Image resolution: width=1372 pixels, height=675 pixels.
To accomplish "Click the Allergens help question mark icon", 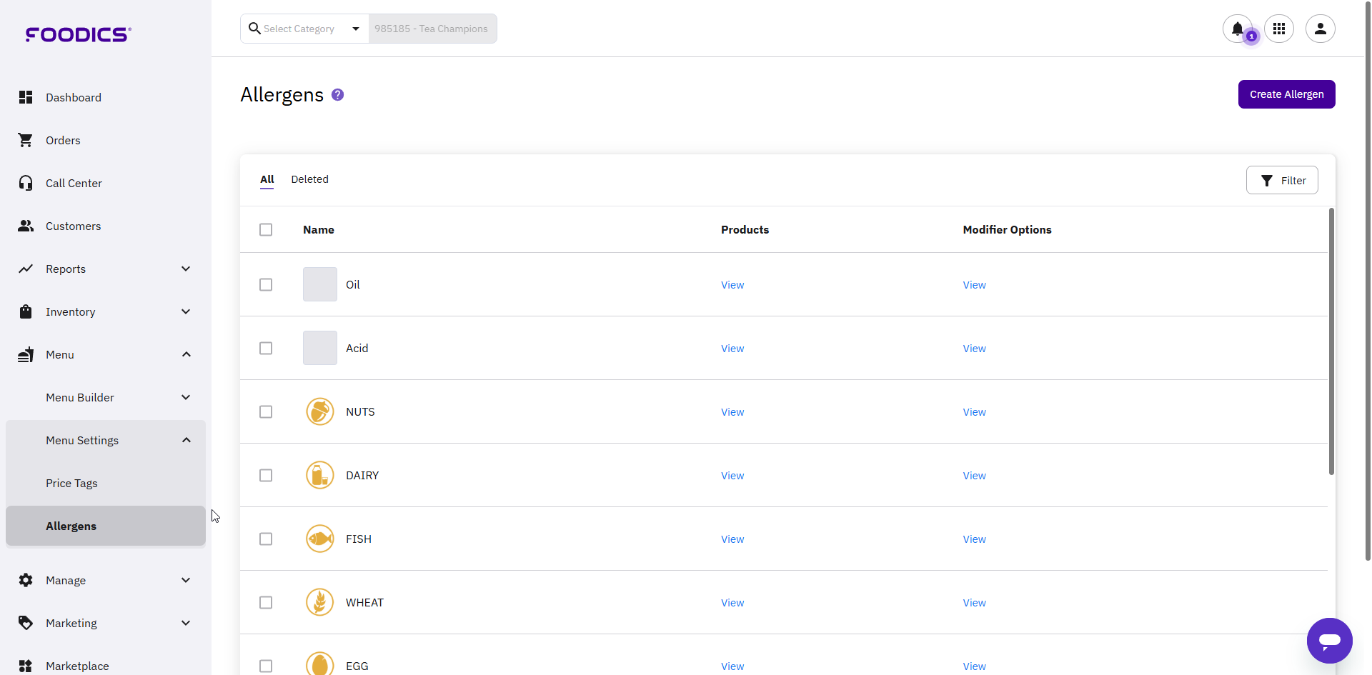I will point(338,95).
